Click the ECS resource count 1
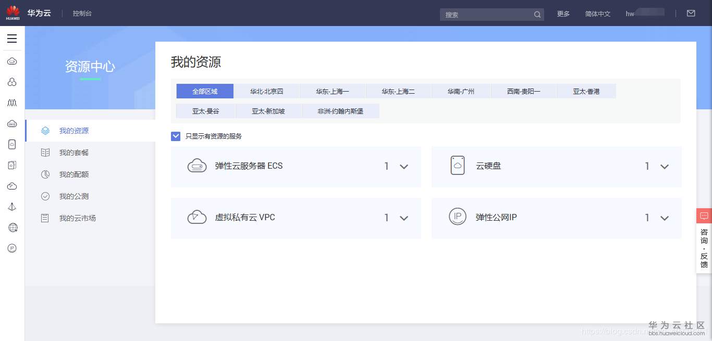Viewport: 712px width, 341px height. point(386,166)
